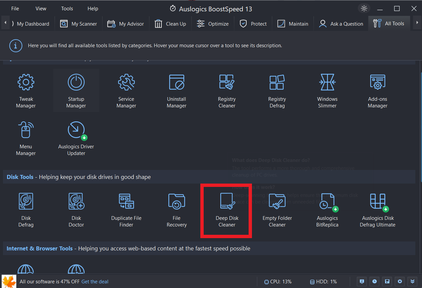Open the scheduler clock icon

pyautogui.click(x=375, y=281)
